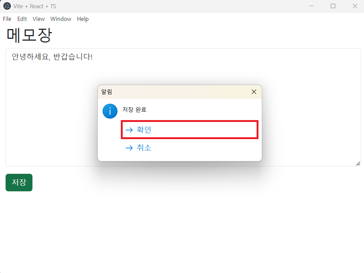Click the Electron app icon in title bar
Viewport: 364px width, 273px height.
[x=7, y=6]
